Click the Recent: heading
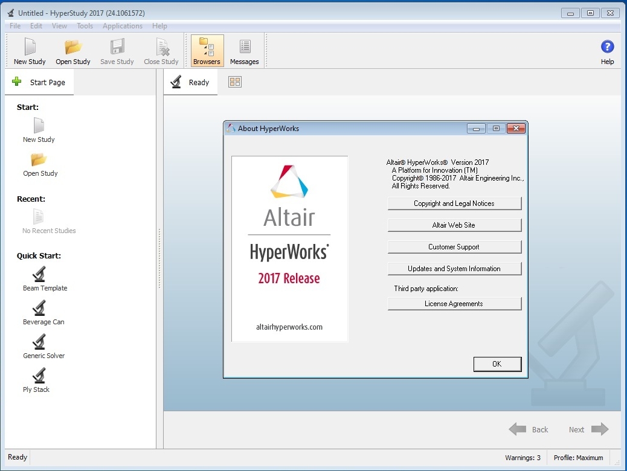 [31, 199]
